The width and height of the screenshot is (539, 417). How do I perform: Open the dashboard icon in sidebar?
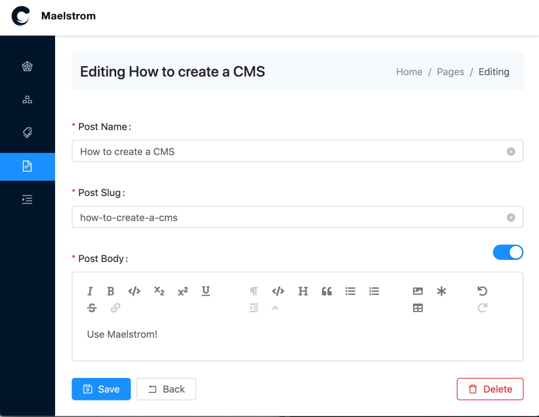point(27,66)
